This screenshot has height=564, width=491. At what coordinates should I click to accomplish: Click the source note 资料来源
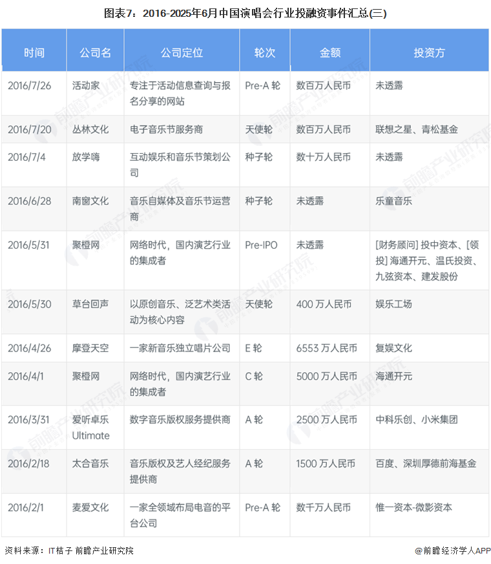tap(68, 550)
